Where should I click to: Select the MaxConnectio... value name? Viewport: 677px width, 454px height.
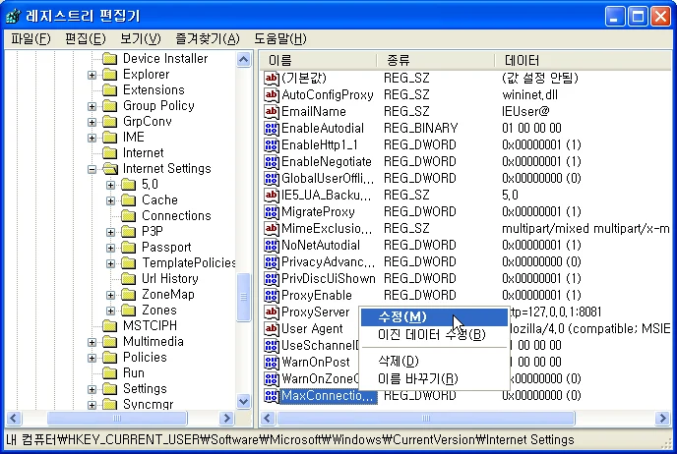pyautogui.click(x=328, y=396)
